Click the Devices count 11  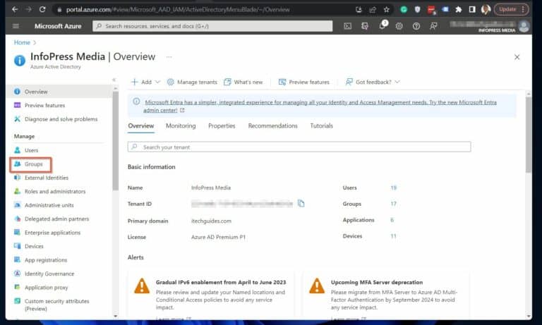[x=393, y=236]
